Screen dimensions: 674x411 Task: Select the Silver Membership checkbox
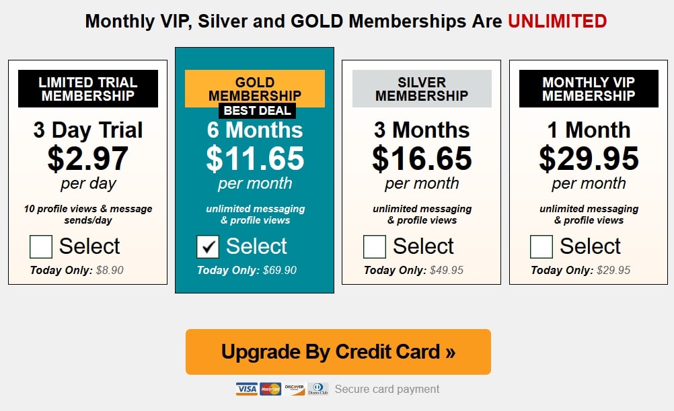click(x=374, y=247)
